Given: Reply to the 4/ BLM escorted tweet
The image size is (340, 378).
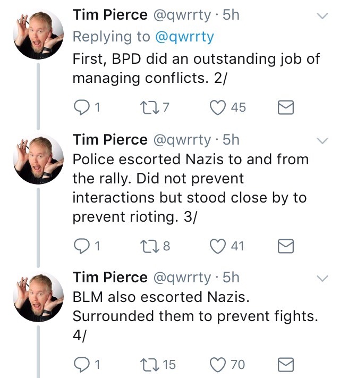Looking at the screenshot, I should click(81, 364).
